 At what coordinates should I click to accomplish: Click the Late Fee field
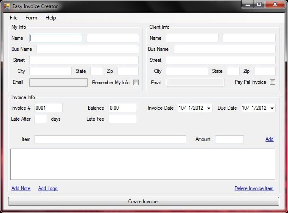pos(123,119)
